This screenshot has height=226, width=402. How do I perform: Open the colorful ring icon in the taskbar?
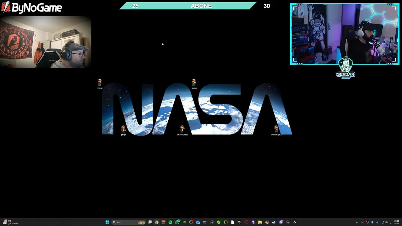coord(225,222)
